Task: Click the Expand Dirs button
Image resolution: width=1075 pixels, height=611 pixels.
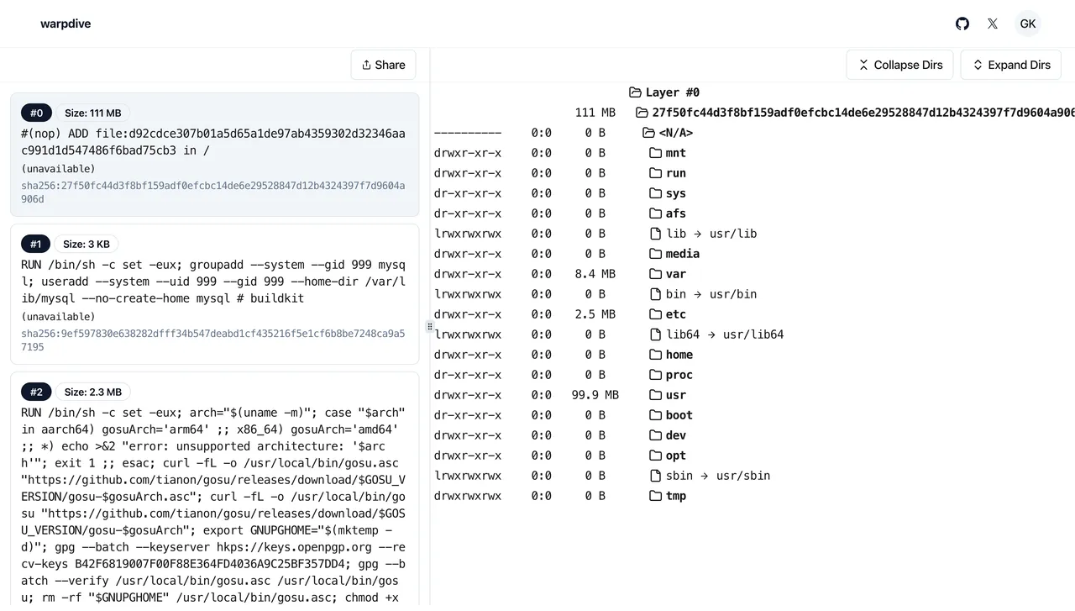Action: click(x=1010, y=65)
